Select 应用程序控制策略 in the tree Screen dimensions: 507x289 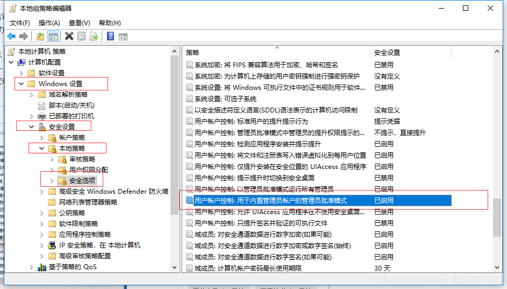click(85, 234)
